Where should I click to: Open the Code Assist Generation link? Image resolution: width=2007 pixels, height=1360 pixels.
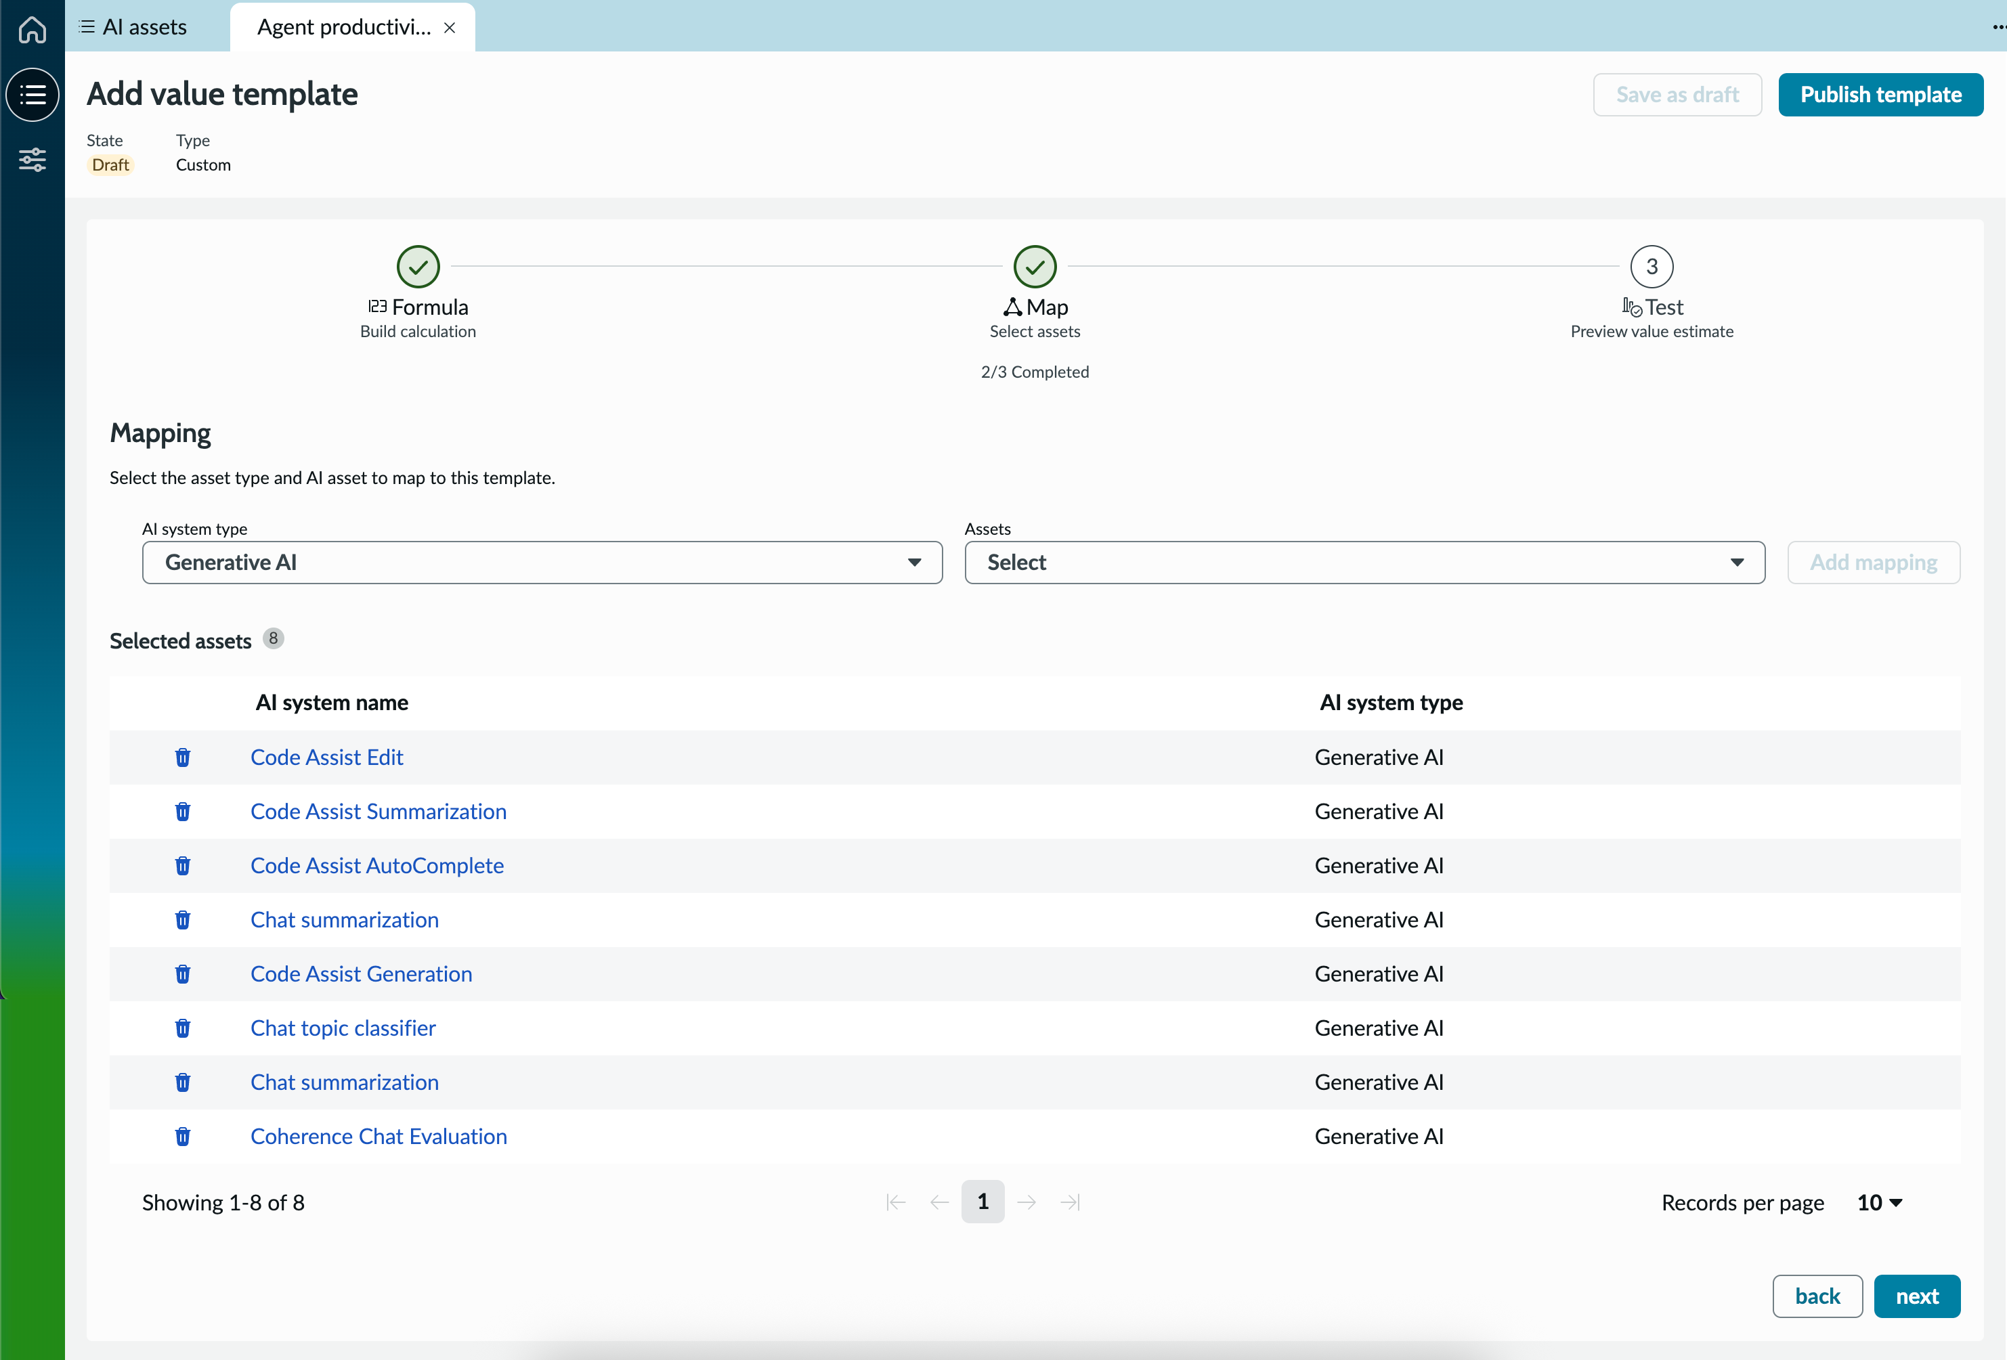click(x=361, y=974)
